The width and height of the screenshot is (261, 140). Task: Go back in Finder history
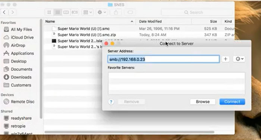4,12
